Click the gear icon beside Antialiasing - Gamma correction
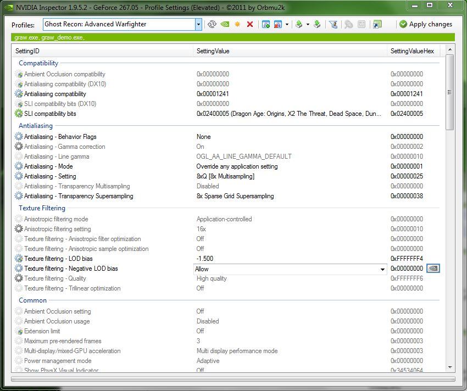Image resolution: width=467 pixels, height=391 pixels. (x=19, y=146)
